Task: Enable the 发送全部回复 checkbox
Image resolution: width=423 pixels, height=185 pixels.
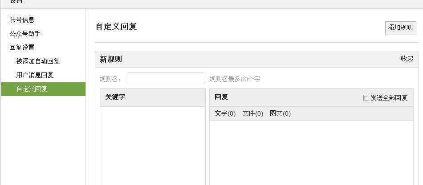Action: tap(366, 98)
